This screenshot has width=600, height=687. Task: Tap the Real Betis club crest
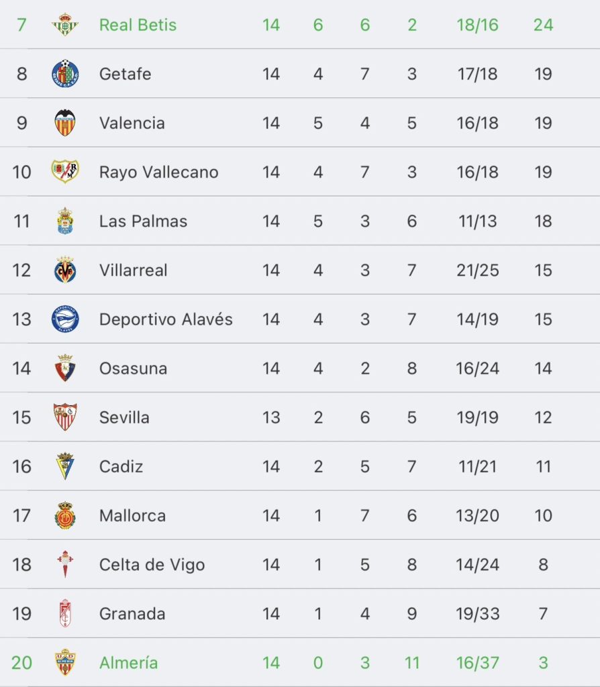(65, 25)
